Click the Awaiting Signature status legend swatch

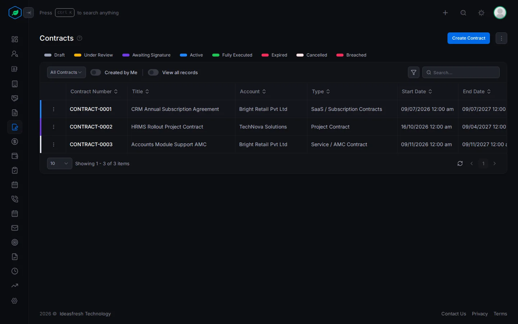point(126,55)
